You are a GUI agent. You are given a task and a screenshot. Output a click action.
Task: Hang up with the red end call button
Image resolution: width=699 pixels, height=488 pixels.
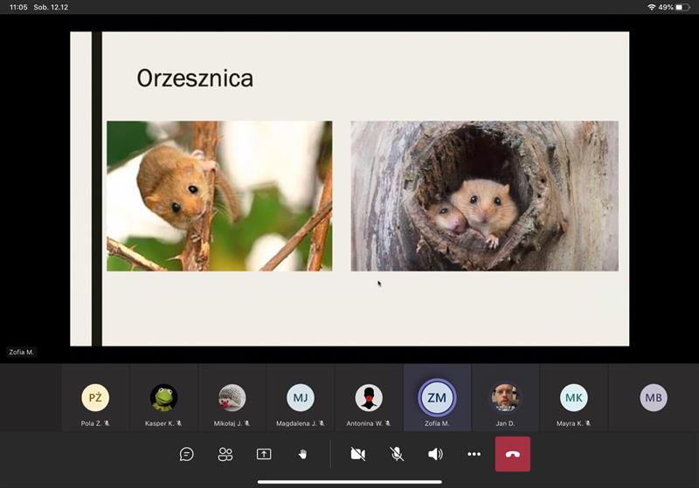[512, 454]
